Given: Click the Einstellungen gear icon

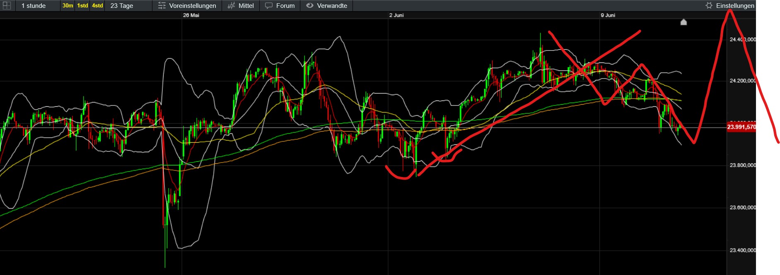Looking at the screenshot, I should [x=709, y=6].
